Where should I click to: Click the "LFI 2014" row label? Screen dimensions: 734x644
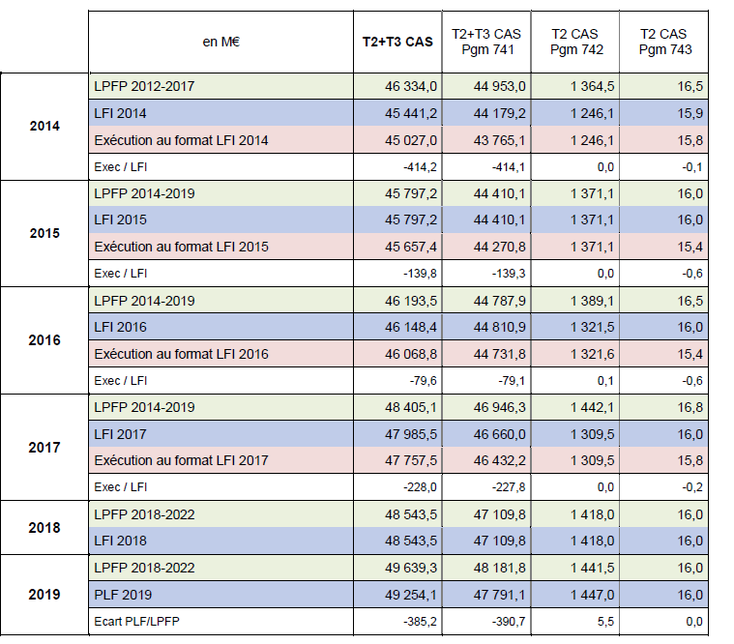[126, 113]
